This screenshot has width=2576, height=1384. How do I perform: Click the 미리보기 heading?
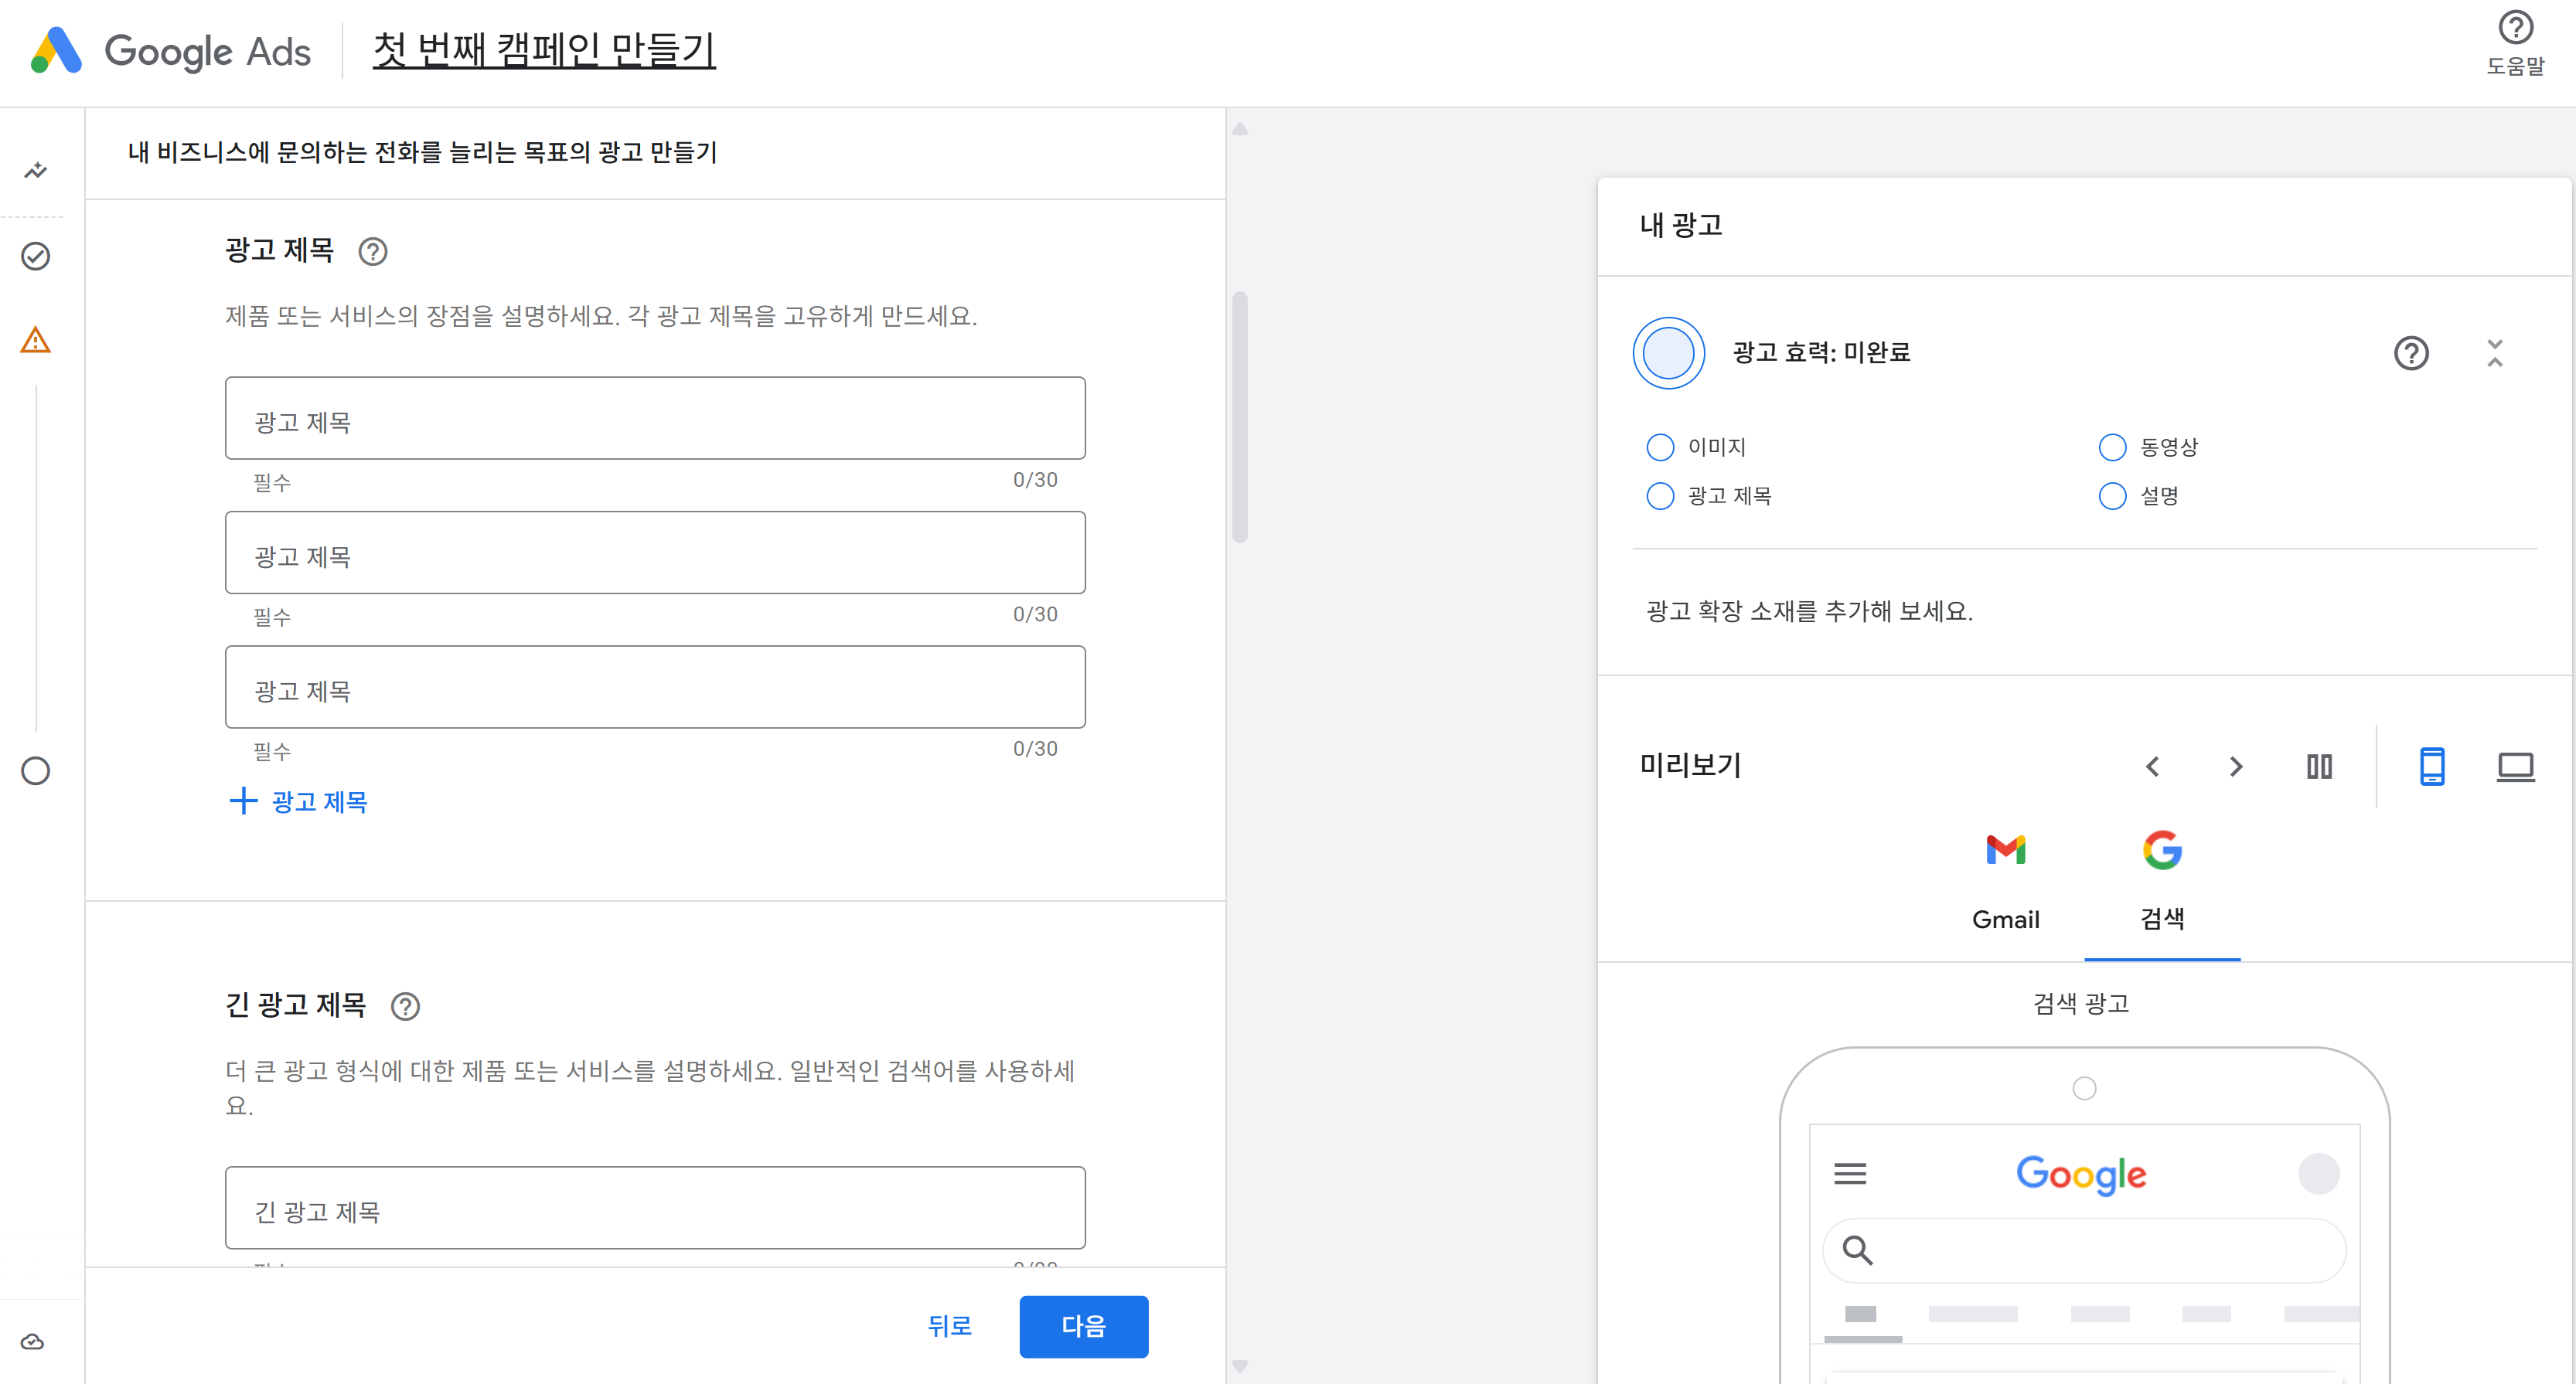[1690, 766]
